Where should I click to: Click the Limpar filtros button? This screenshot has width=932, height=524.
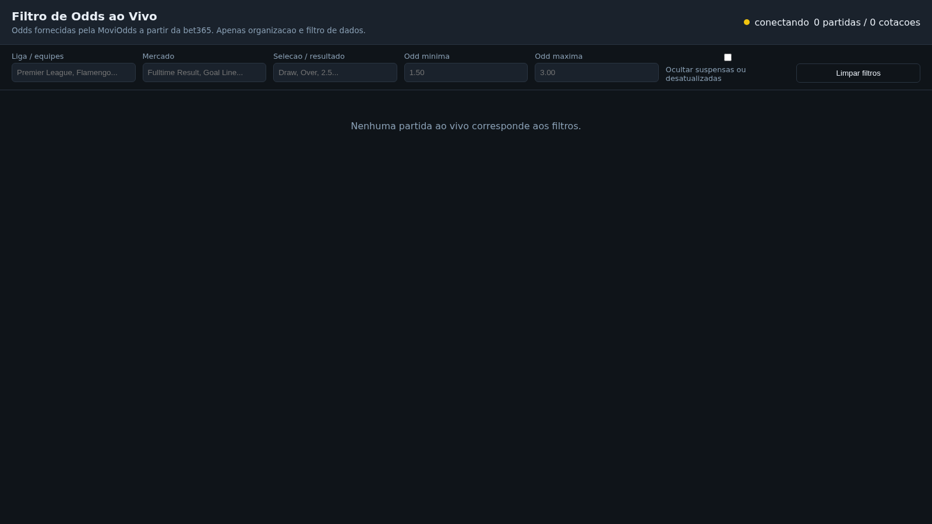point(858,73)
